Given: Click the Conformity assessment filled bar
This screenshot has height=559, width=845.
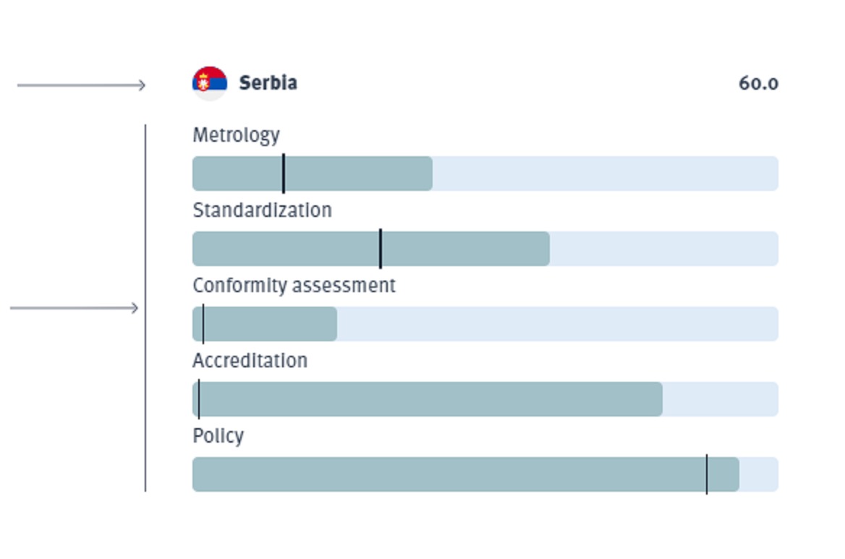Looking at the screenshot, I should (x=265, y=324).
